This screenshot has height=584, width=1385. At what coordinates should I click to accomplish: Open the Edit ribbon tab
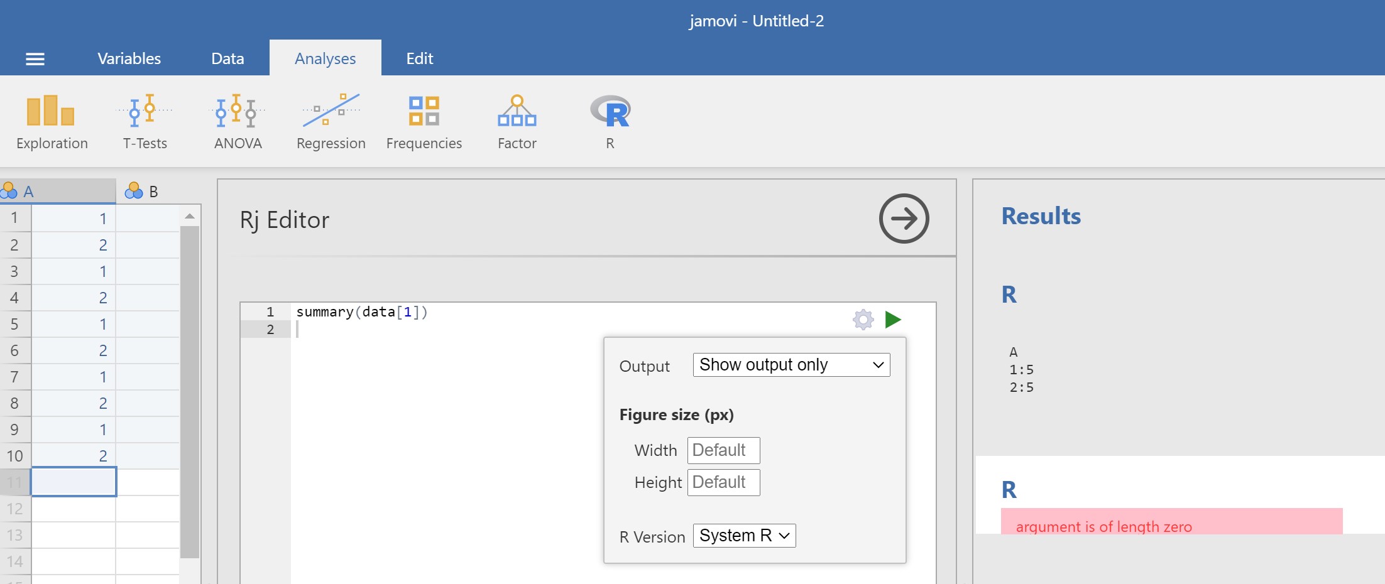(x=419, y=58)
